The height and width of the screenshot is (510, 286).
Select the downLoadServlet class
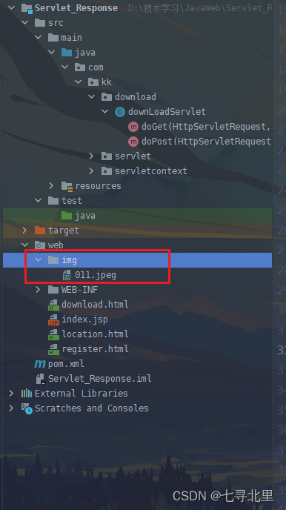pos(167,111)
